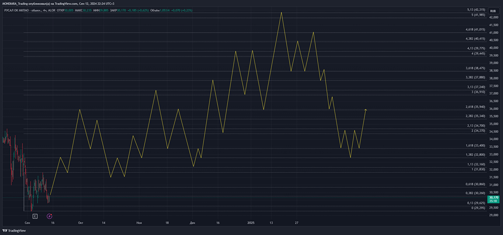
Task: Open the earnings E marker on the time axis
Action: (x=35, y=216)
